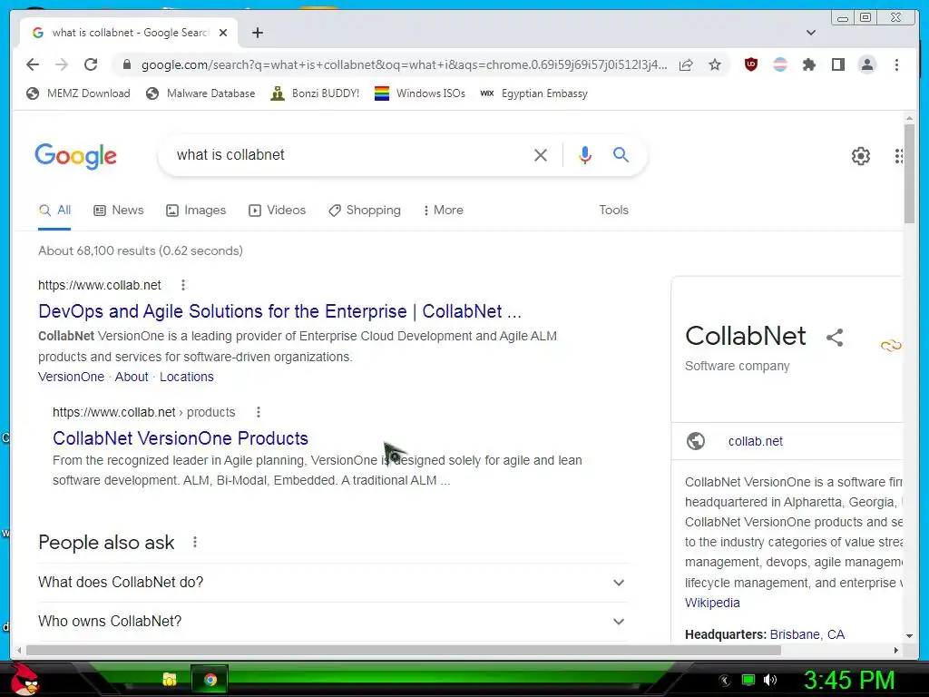929x697 pixels.
Task: Open Google quick settings gear
Action: pos(860,156)
